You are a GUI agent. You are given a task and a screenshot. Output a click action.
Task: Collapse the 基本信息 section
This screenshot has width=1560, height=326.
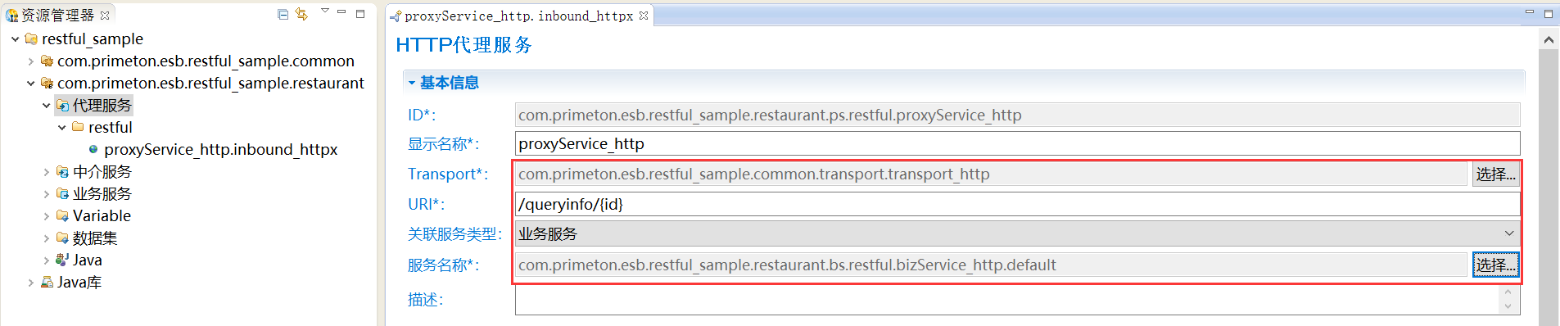412,83
